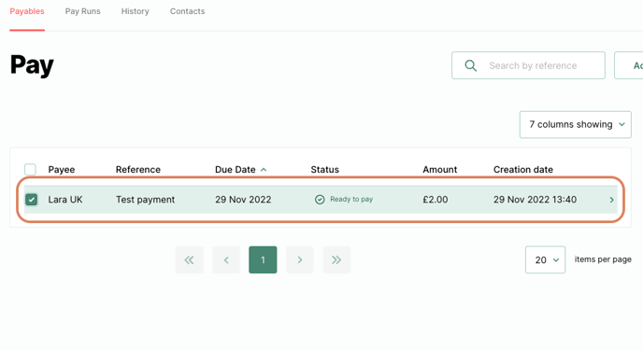Sort by Creation date column header
643x350 pixels.
tap(523, 170)
